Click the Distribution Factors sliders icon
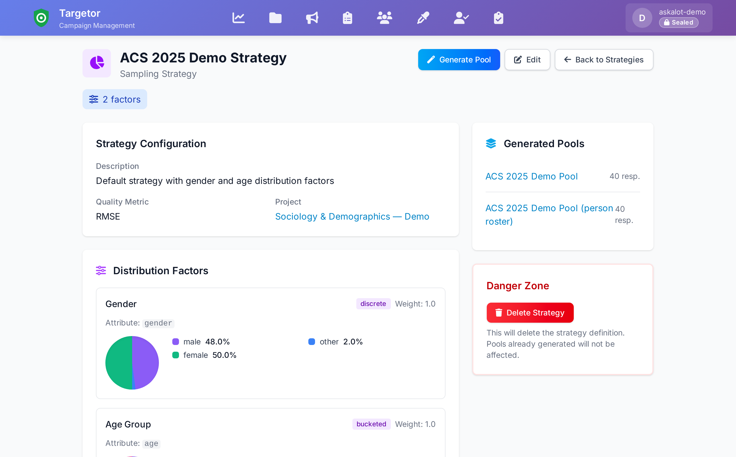Screen dimensions: 736x457 (x=101, y=271)
